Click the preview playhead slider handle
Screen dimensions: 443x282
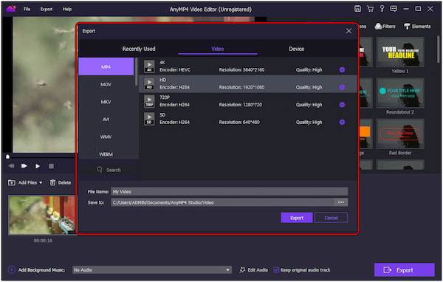point(7,156)
